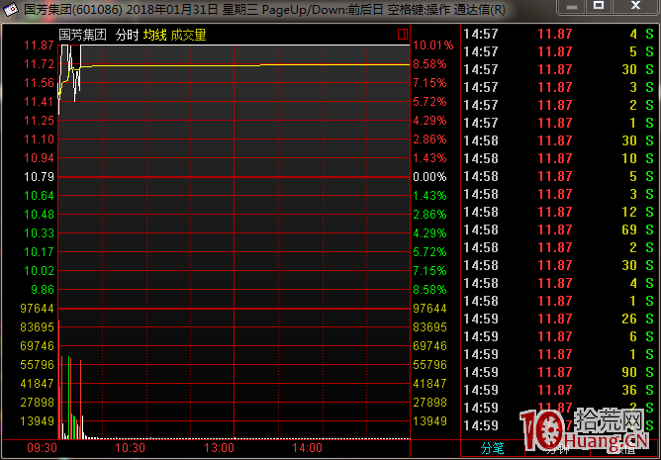Select the 14:57 tick row with volume 5
The width and height of the screenshot is (661, 460).
click(559, 51)
